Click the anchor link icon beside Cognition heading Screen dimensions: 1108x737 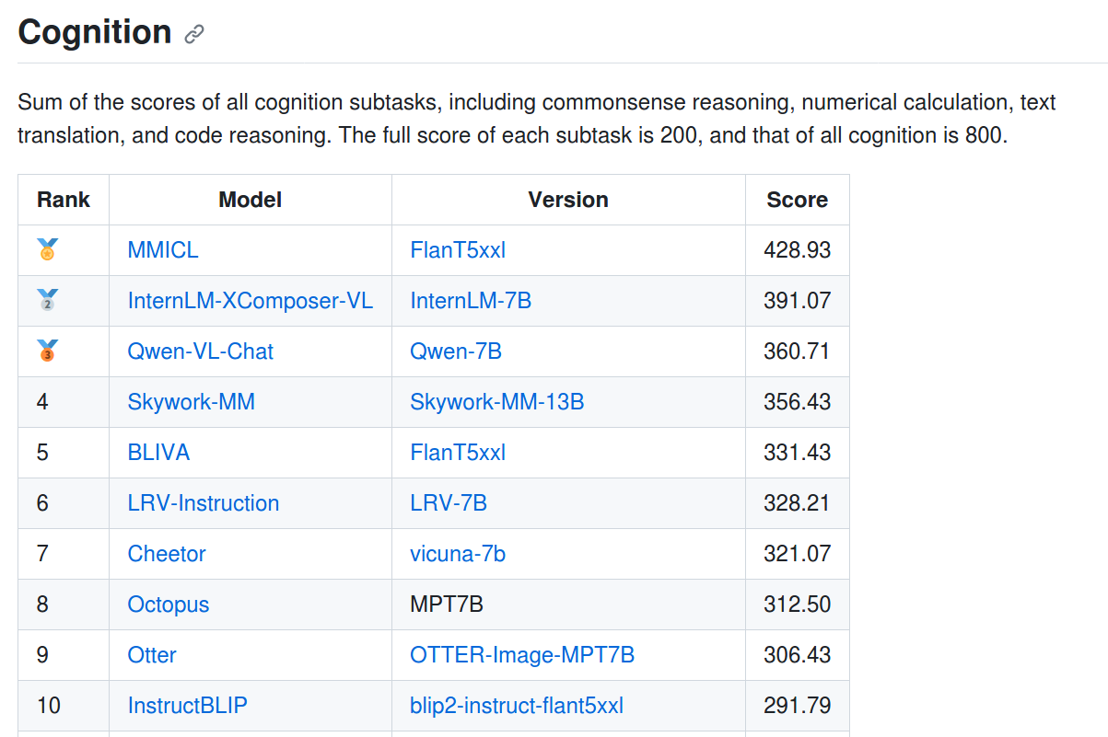coord(193,34)
